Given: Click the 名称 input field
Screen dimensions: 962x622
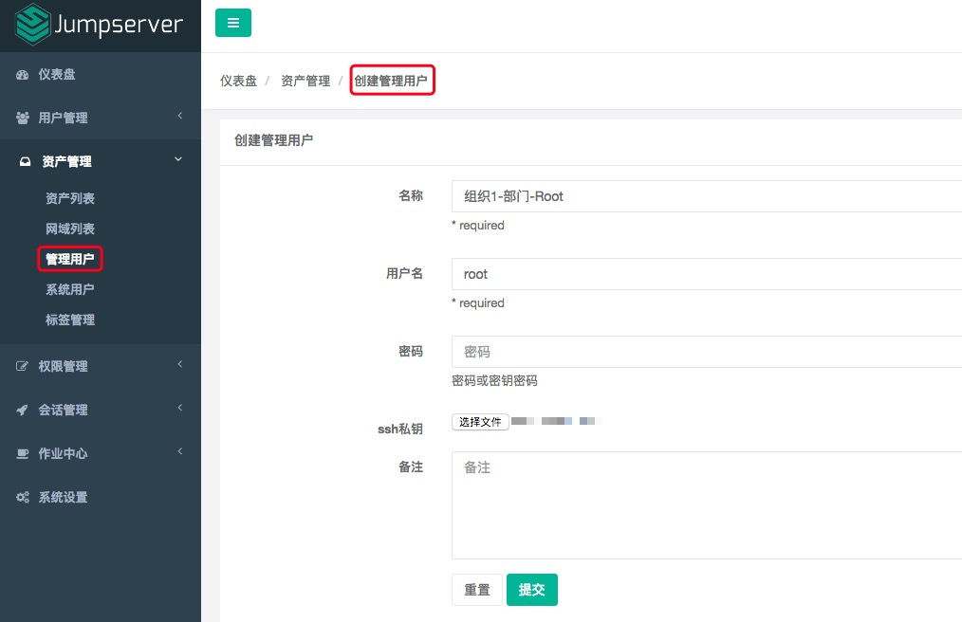Looking at the screenshot, I should pyautogui.click(x=707, y=196).
